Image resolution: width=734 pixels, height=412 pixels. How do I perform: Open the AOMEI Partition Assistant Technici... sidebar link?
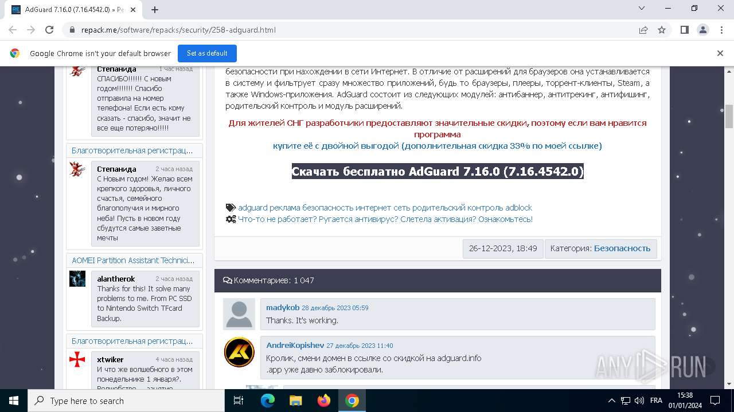pos(133,260)
